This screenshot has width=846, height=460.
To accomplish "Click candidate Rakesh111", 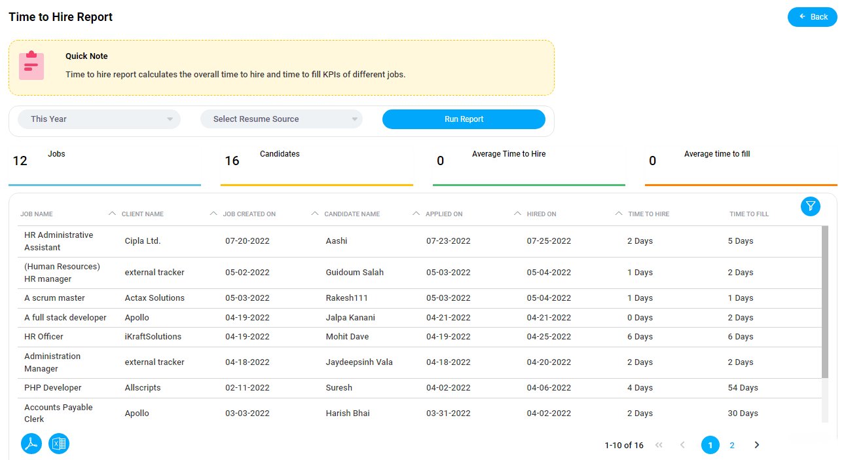I will 347,298.
